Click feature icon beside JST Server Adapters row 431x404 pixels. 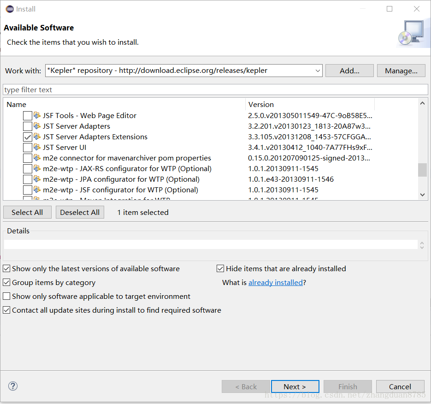37,126
